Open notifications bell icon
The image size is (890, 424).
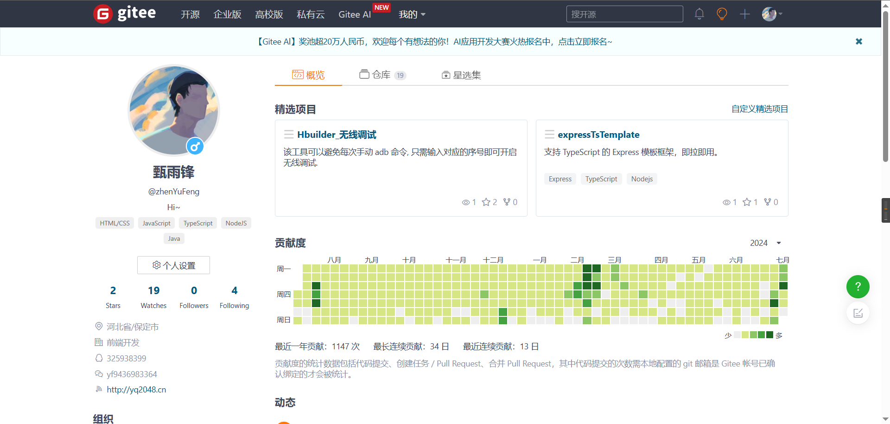(x=699, y=14)
